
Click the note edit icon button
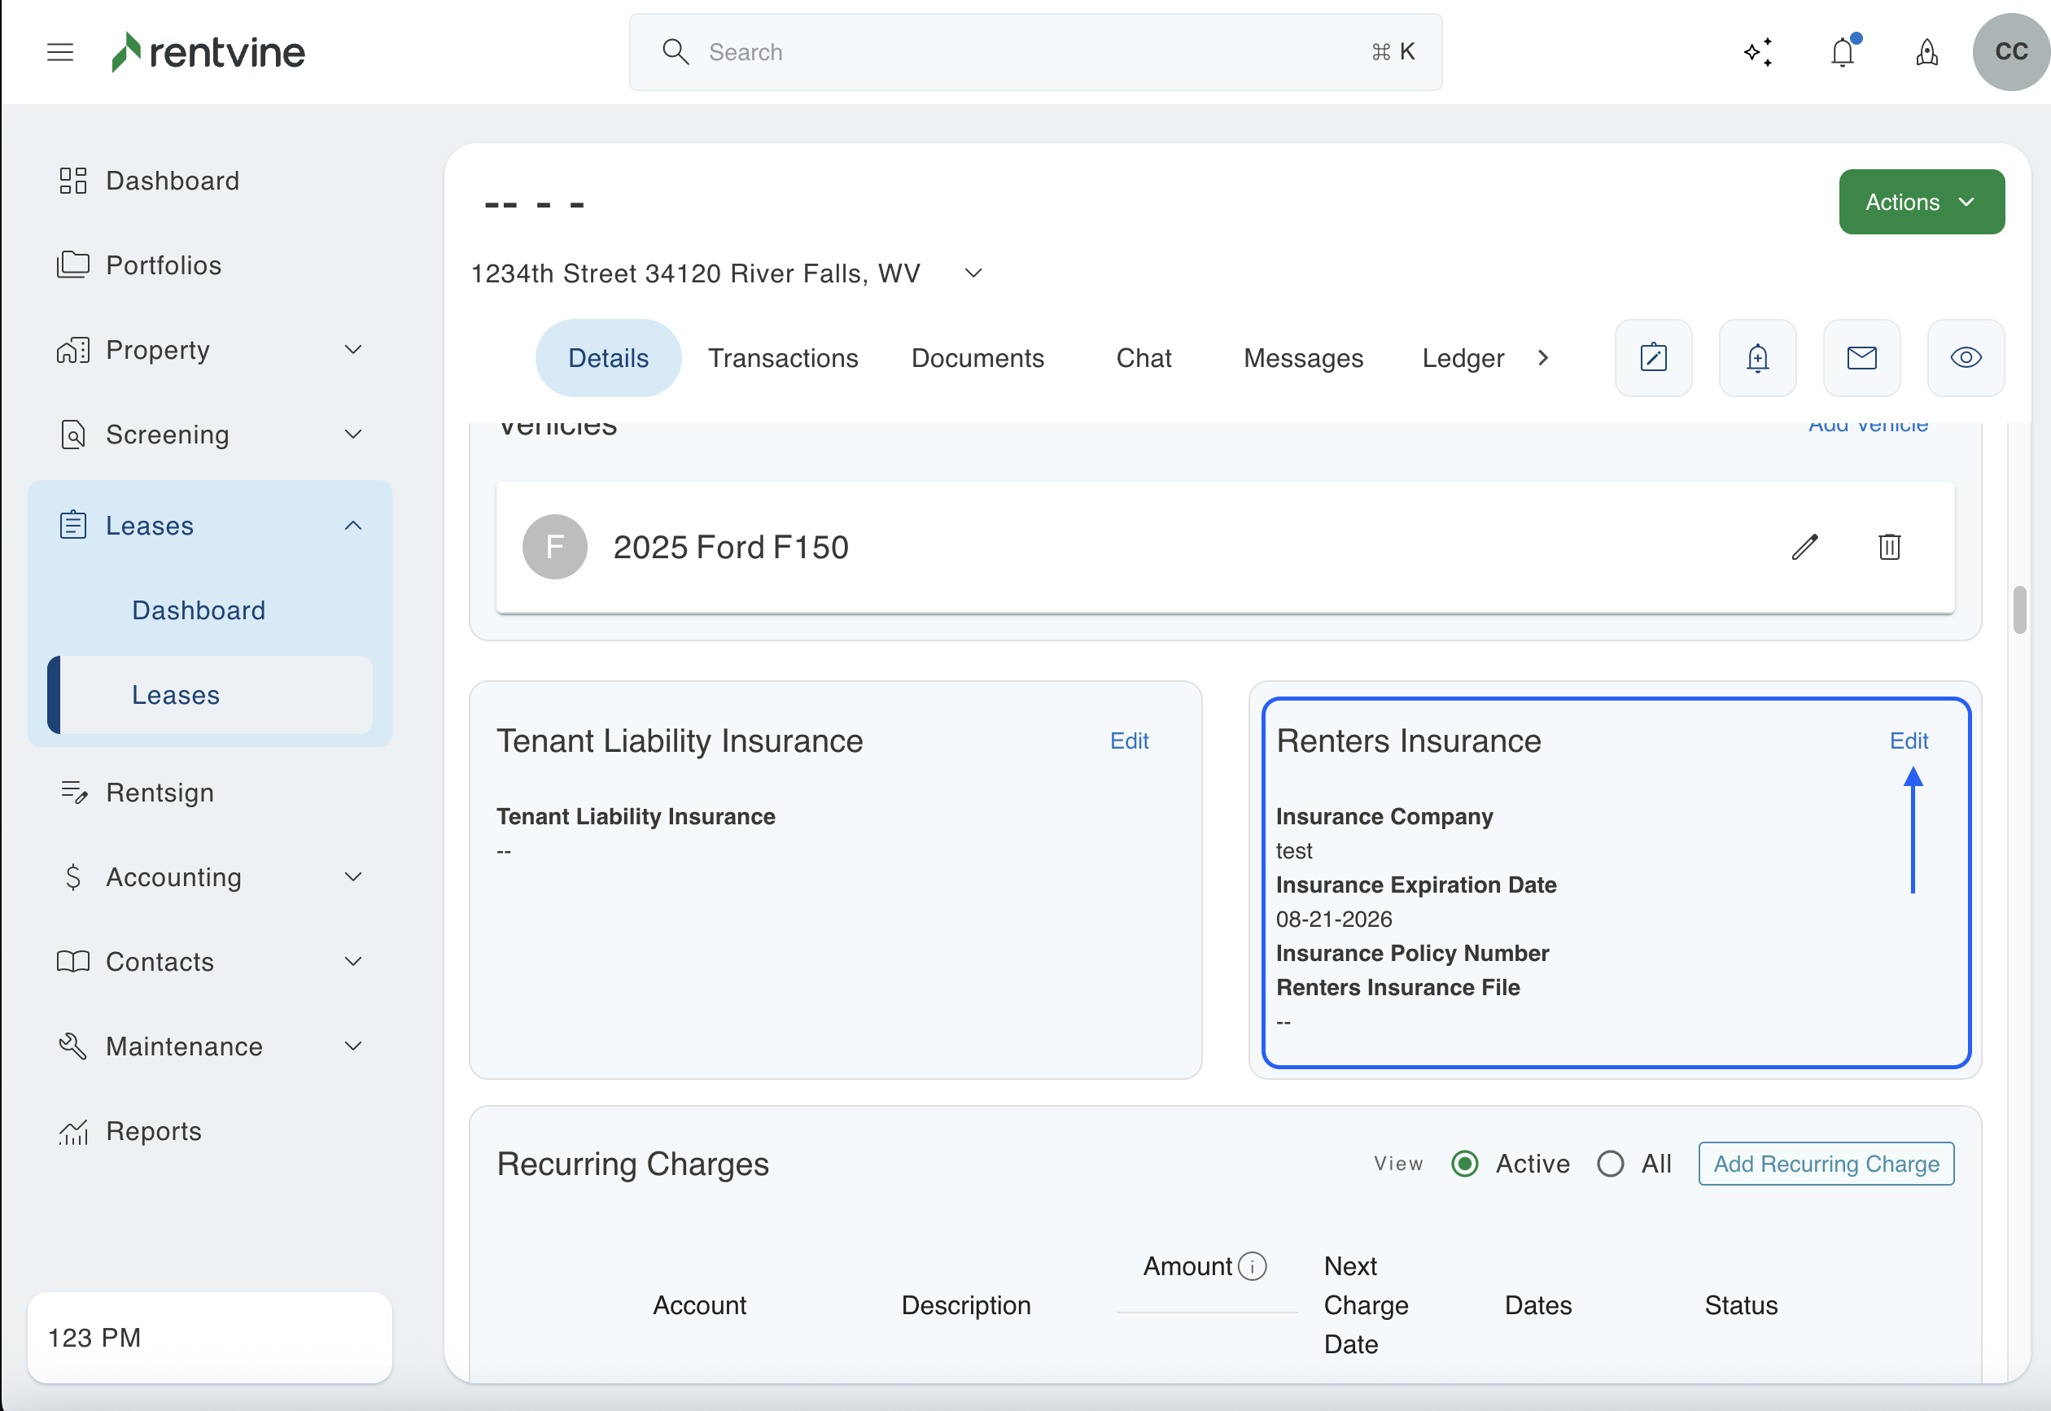click(x=1653, y=358)
